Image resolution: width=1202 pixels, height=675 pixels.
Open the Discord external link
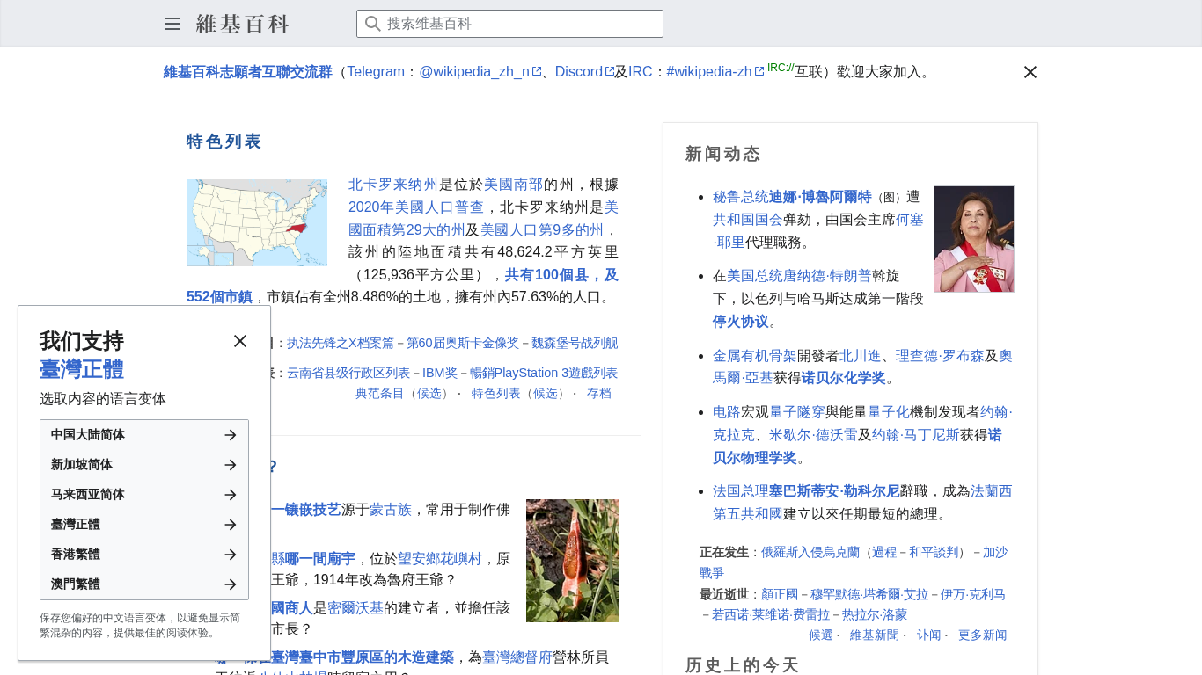584,72
